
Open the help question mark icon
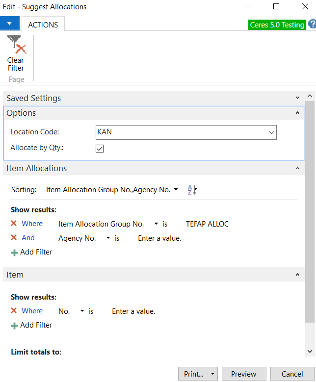[x=312, y=24]
